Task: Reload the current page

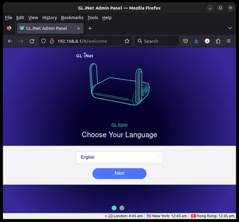Action: point(32,41)
